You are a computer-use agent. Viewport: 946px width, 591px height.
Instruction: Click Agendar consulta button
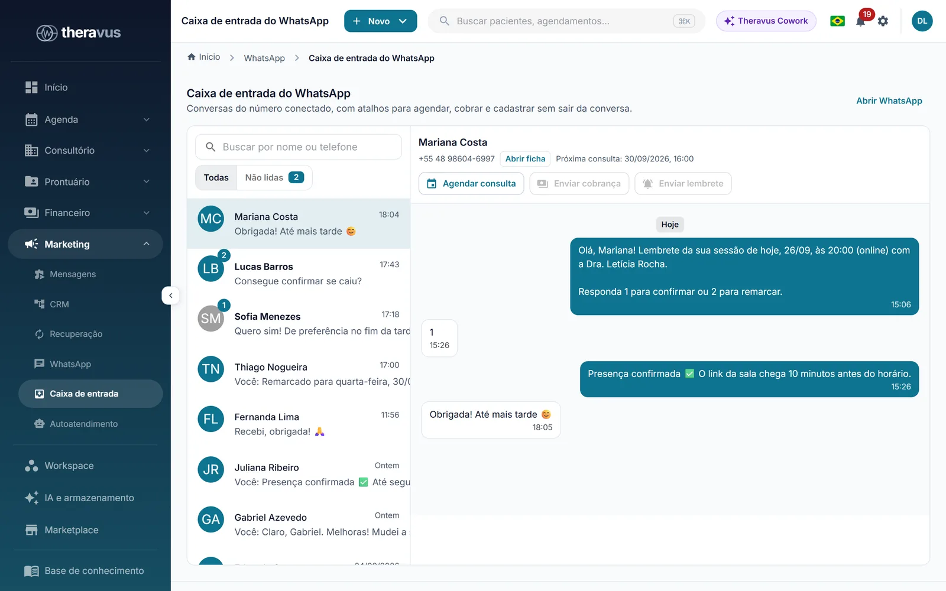pyautogui.click(x=471, y=184)
